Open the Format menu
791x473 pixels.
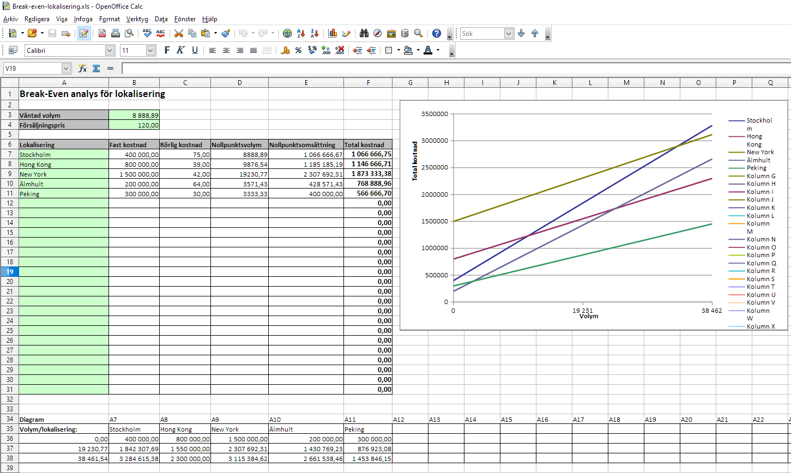click(x=110, y=19)
